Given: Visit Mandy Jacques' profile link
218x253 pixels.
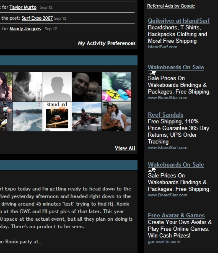Looking at the screenshot, I should click(x=25, y=29).
